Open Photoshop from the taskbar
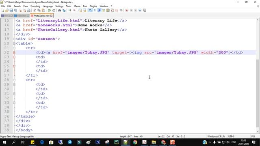260x146 pixels. [x=97, y=142]
